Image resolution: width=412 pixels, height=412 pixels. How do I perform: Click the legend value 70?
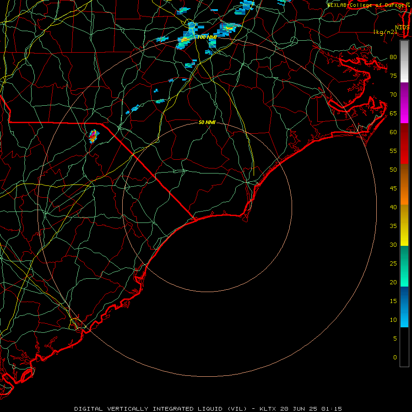(393, 95)
